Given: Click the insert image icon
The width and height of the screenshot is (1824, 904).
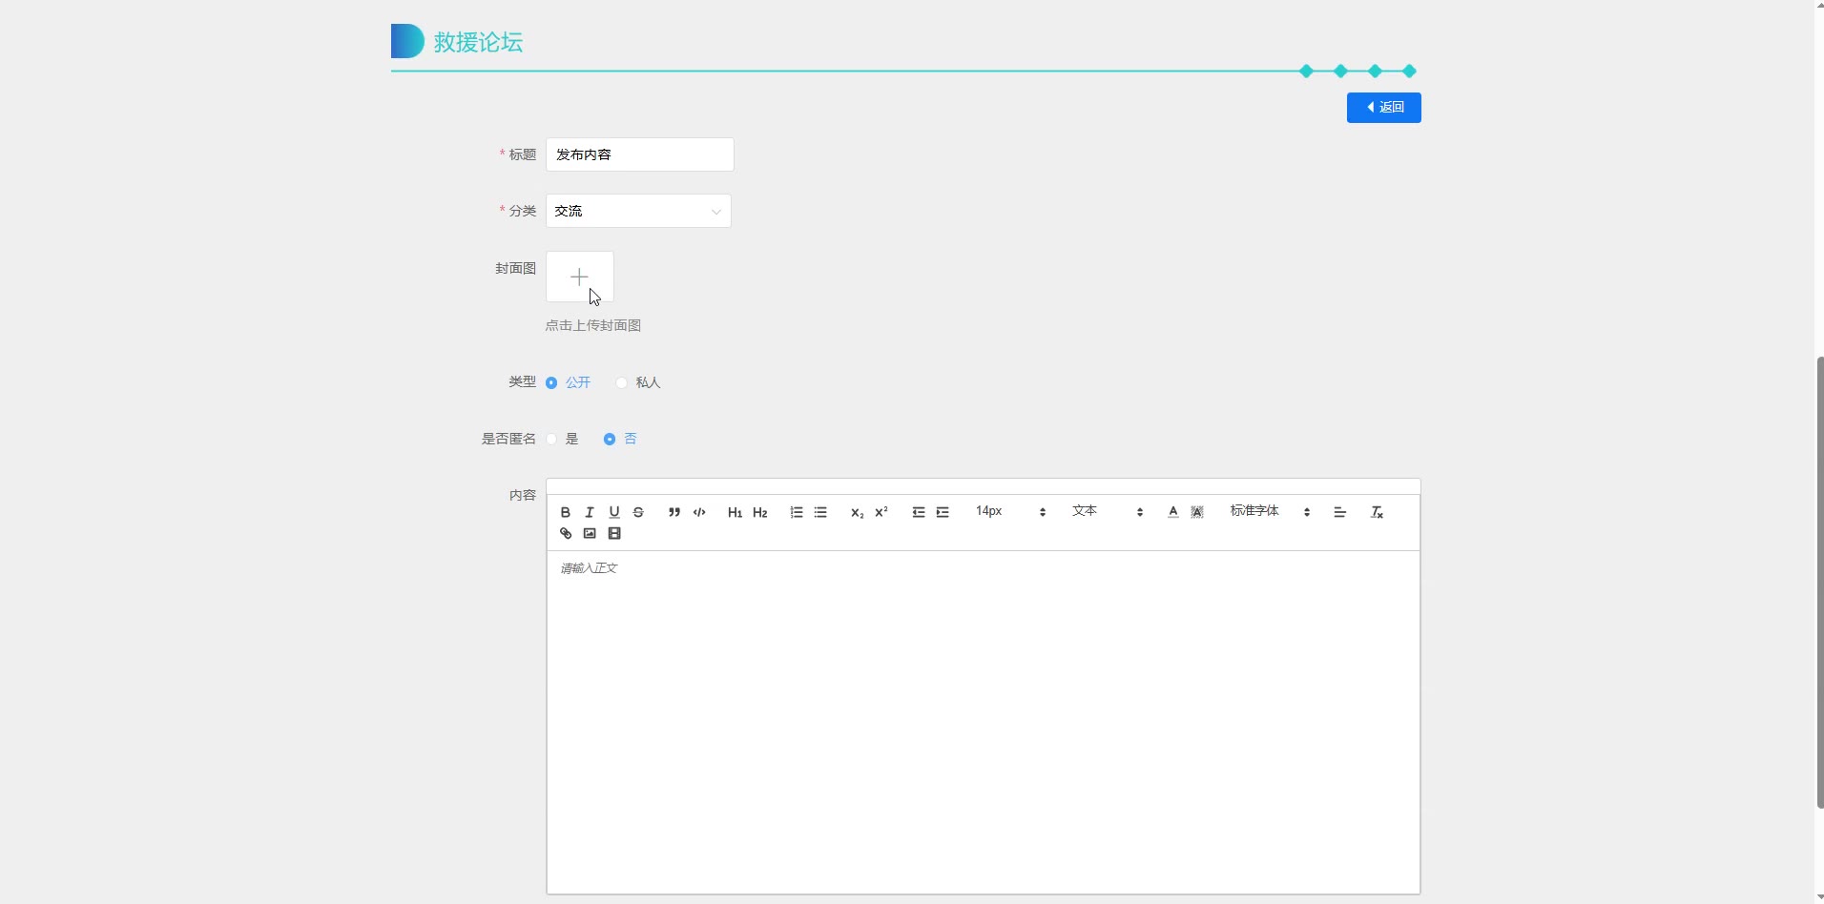Looking at the screenshot, I should (590, 533).
